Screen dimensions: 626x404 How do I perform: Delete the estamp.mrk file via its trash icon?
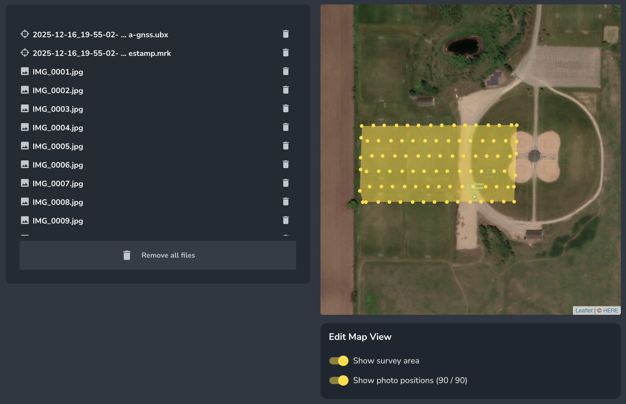click(x=286, y=53)
